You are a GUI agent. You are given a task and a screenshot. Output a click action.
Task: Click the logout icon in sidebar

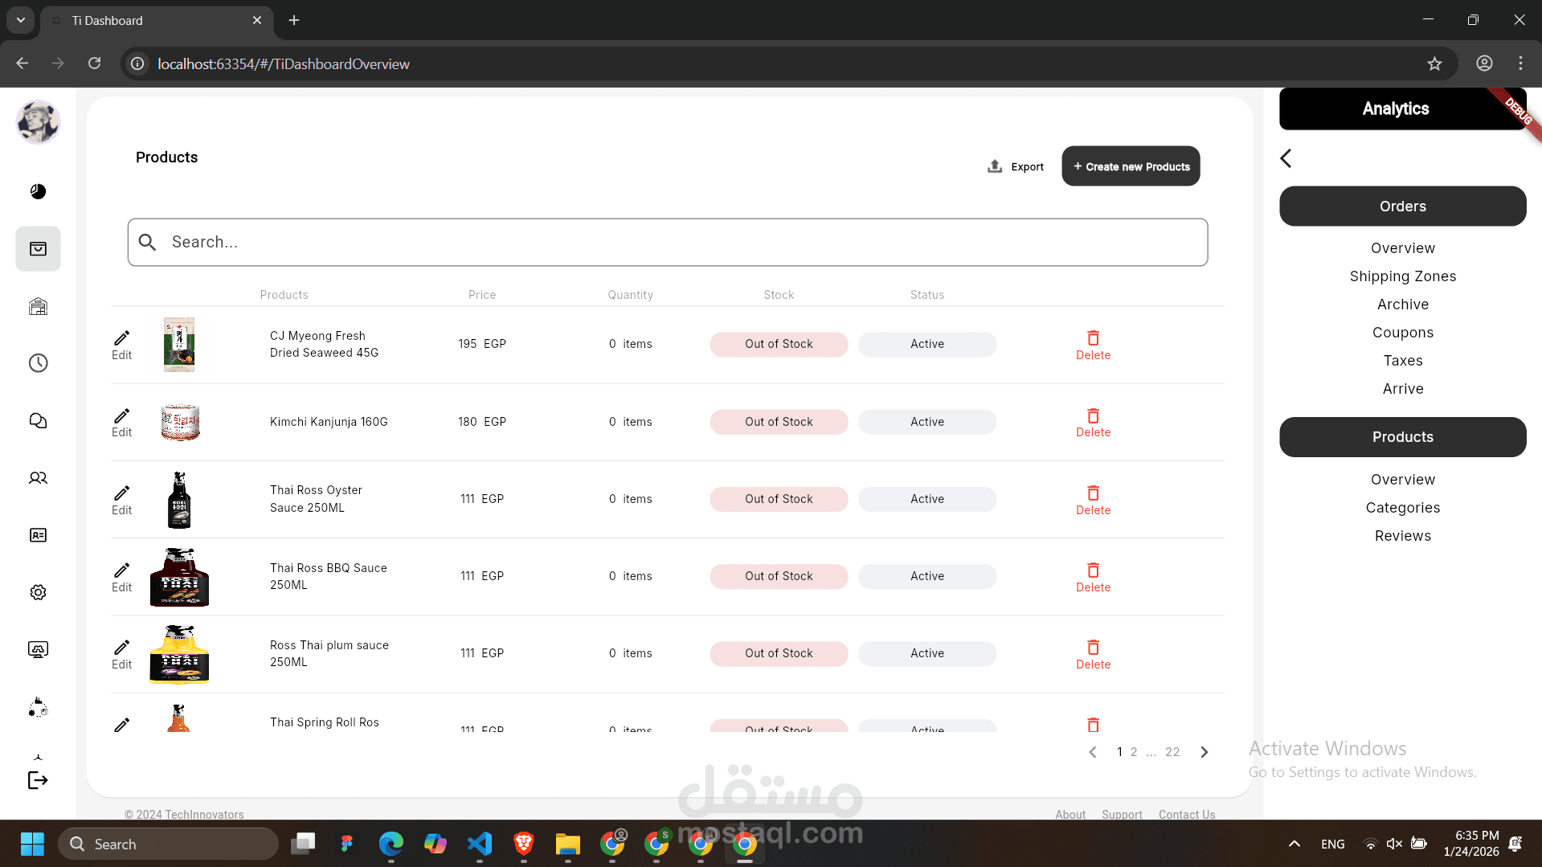tap(38, 779)
